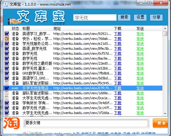This screenshot has height=136, width=171.
Task: Click URL text ending view/3c147f
Action: point(83,108)
